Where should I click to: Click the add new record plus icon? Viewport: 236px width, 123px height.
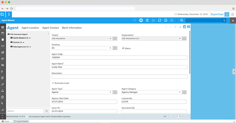point(141,20)
